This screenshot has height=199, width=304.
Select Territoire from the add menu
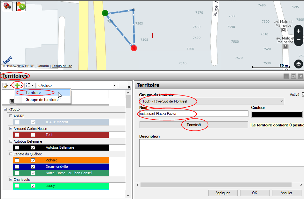coord(33,93)
